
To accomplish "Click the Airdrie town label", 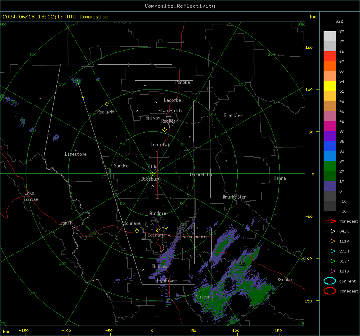I will point(158,213).
